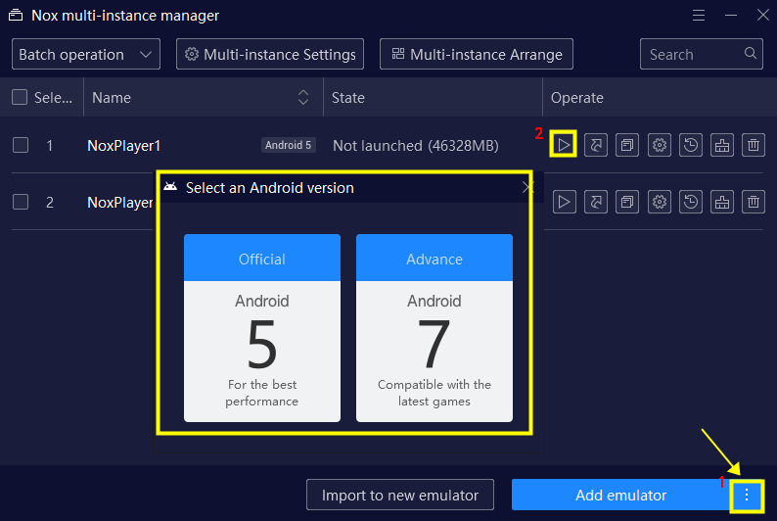
Task: Copy NoxPlayer1 instance icon
Action: 627,145
